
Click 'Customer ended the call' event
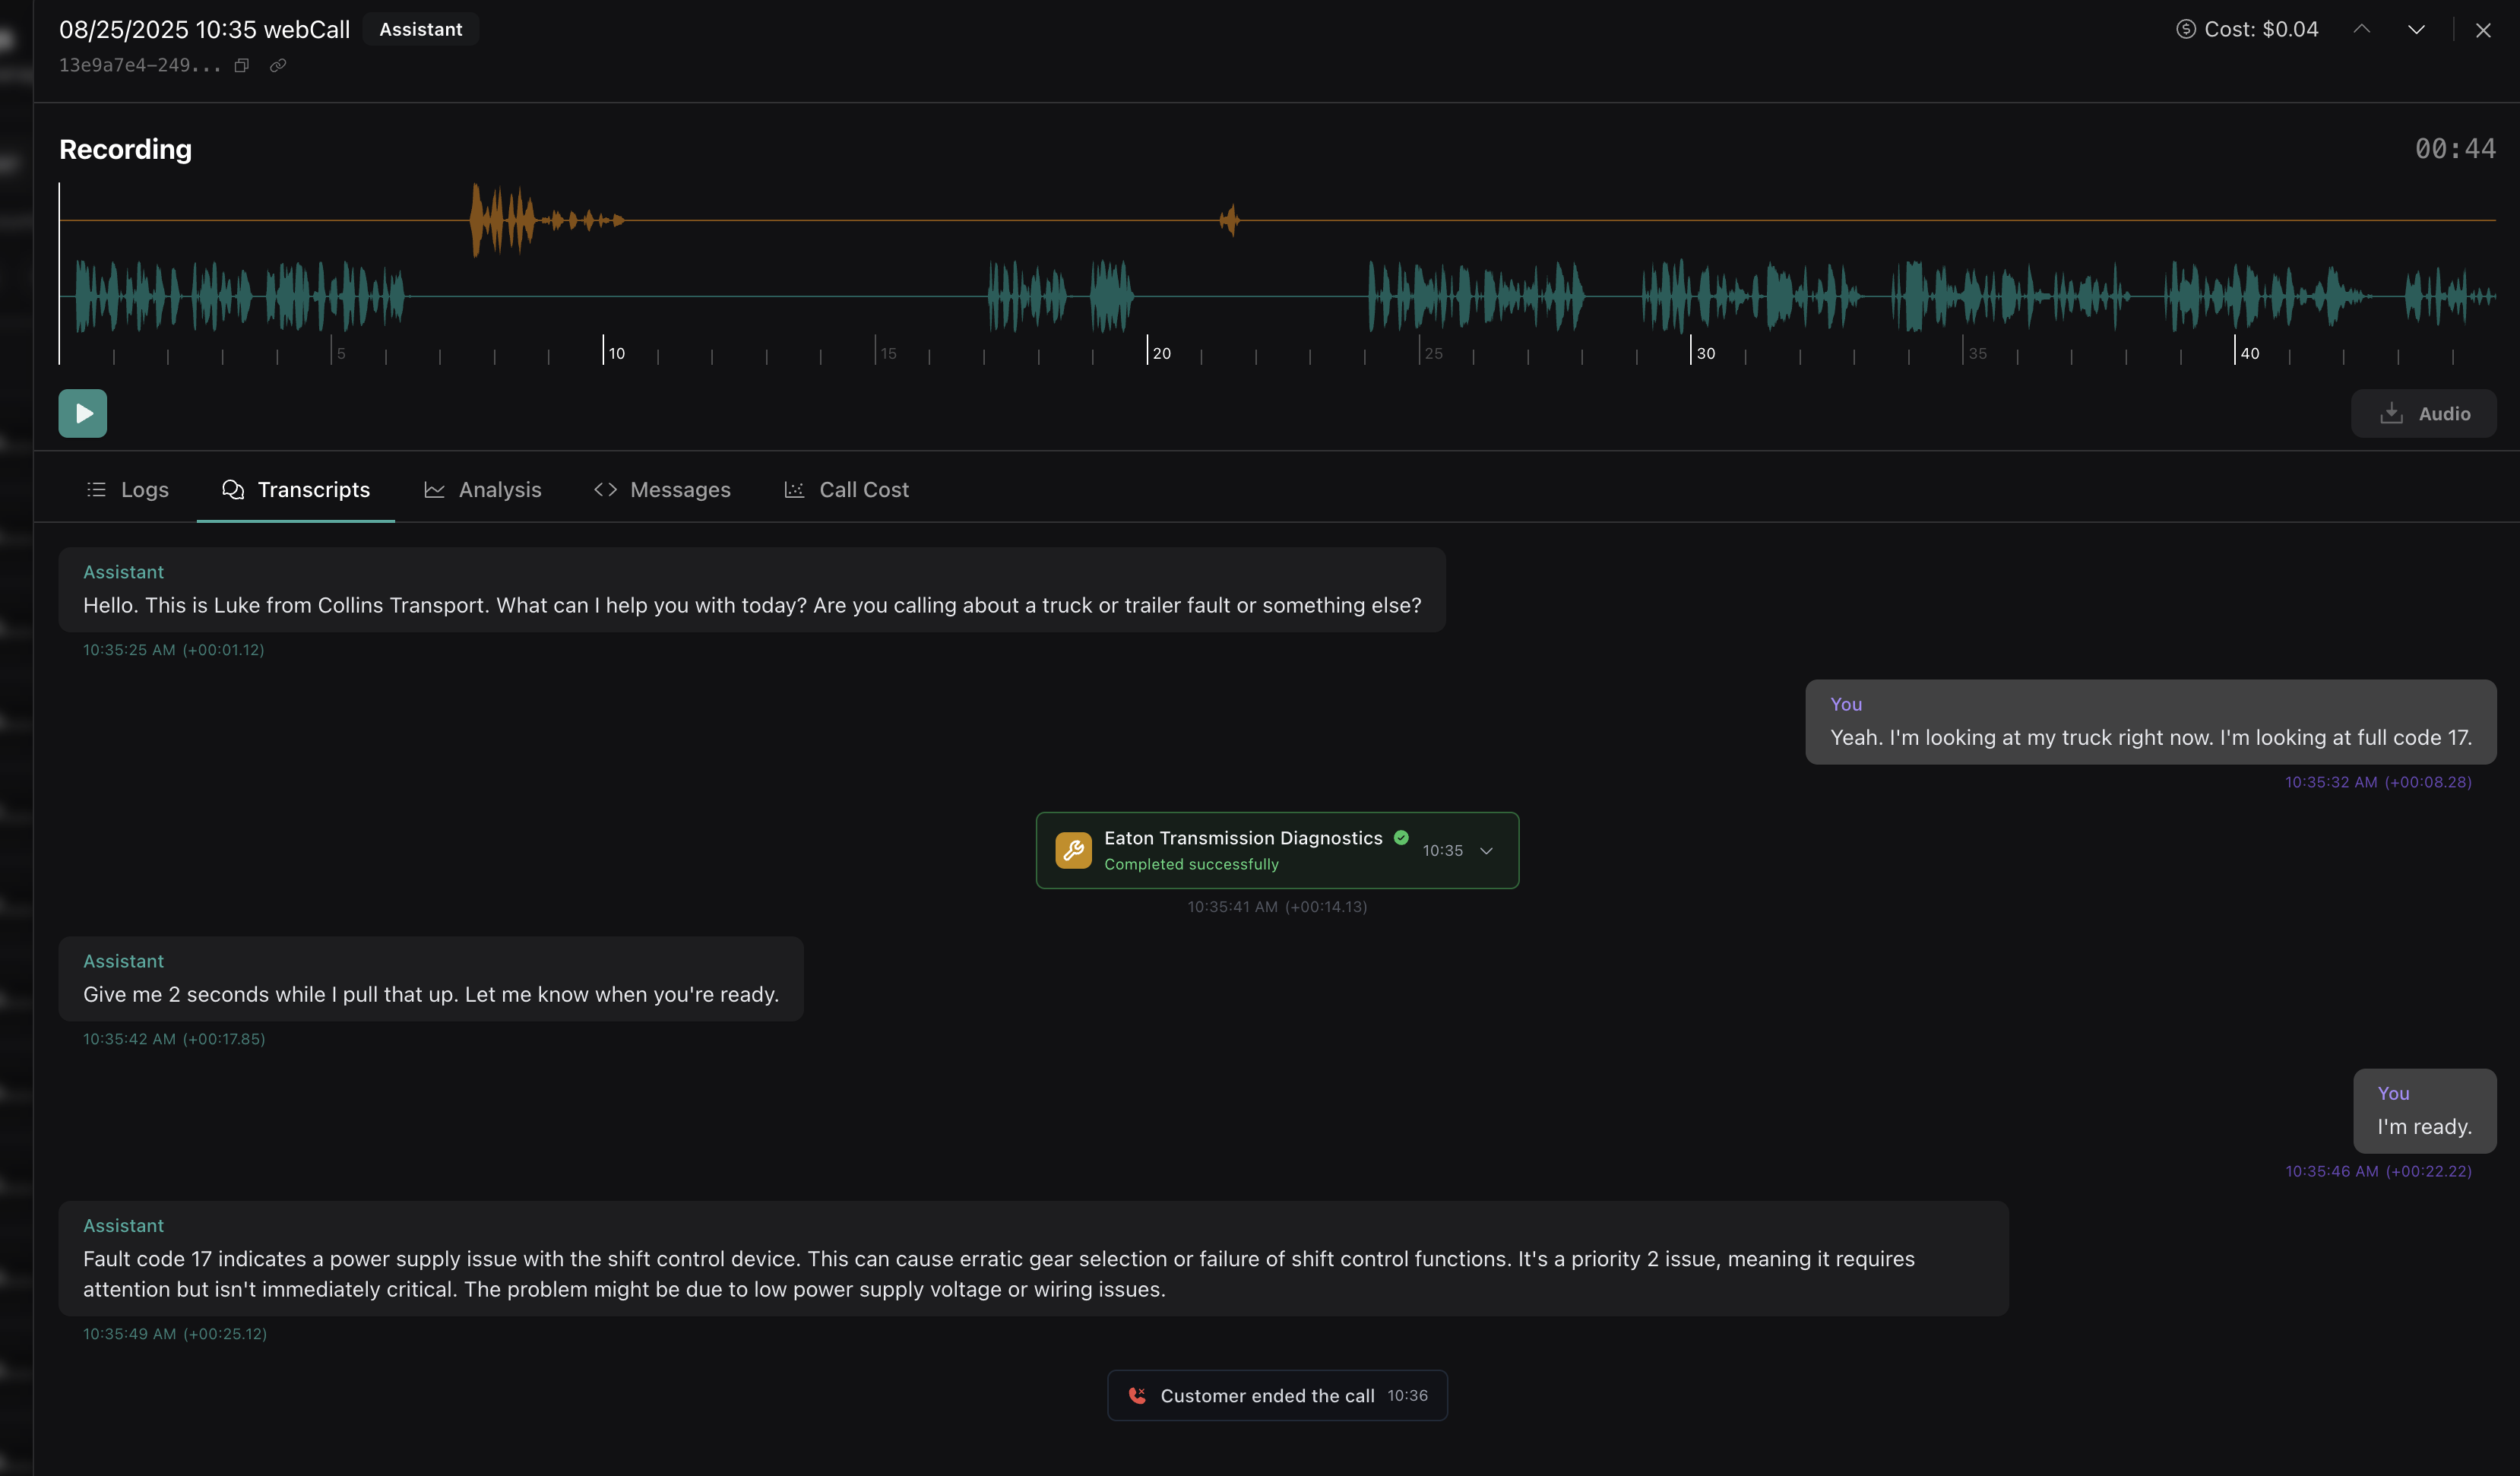click(x=1277, y=1396)
